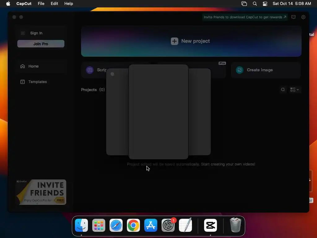Image resolution: width=317 pixels, height=238 pixels.
Task: Open Finder from the dock
Action: 81,225
